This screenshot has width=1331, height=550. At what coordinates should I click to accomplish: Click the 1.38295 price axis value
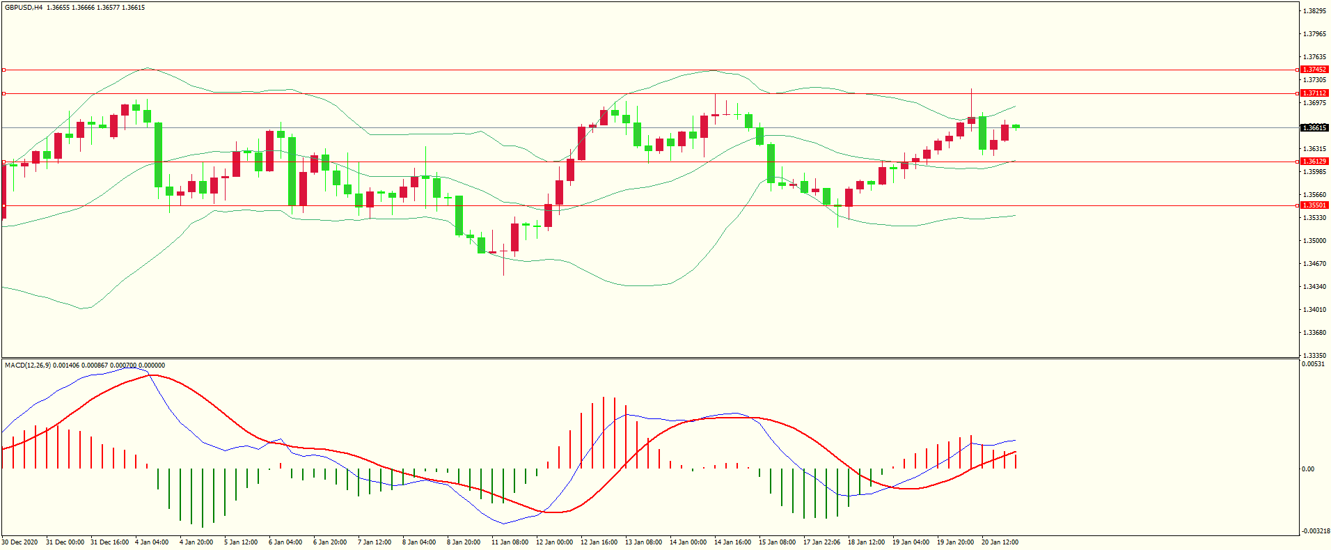tap(1314, 11)
